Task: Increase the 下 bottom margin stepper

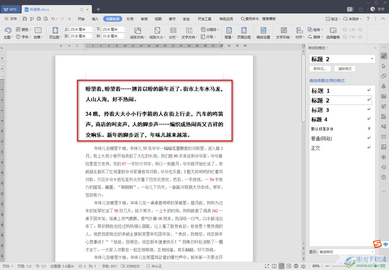Action: (x=125, y=28)
